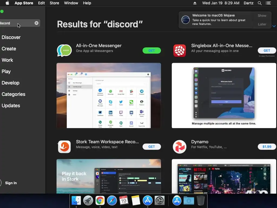Open Notification Center list icon
Screen dimensions: 277x208
click(268, 3)
